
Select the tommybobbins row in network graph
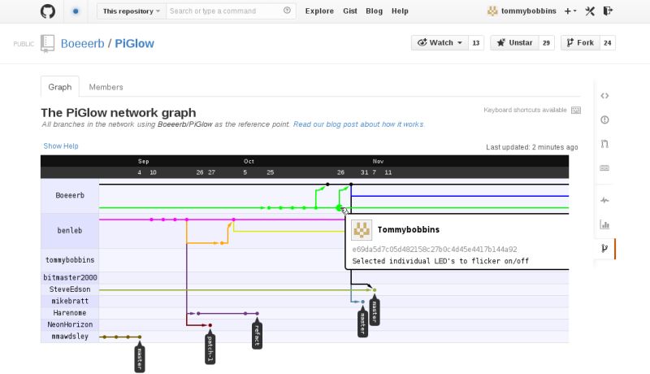pos(70,260)
